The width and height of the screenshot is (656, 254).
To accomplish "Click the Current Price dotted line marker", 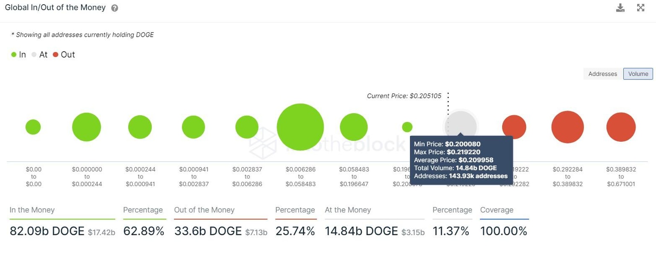I will click(448, 102).
